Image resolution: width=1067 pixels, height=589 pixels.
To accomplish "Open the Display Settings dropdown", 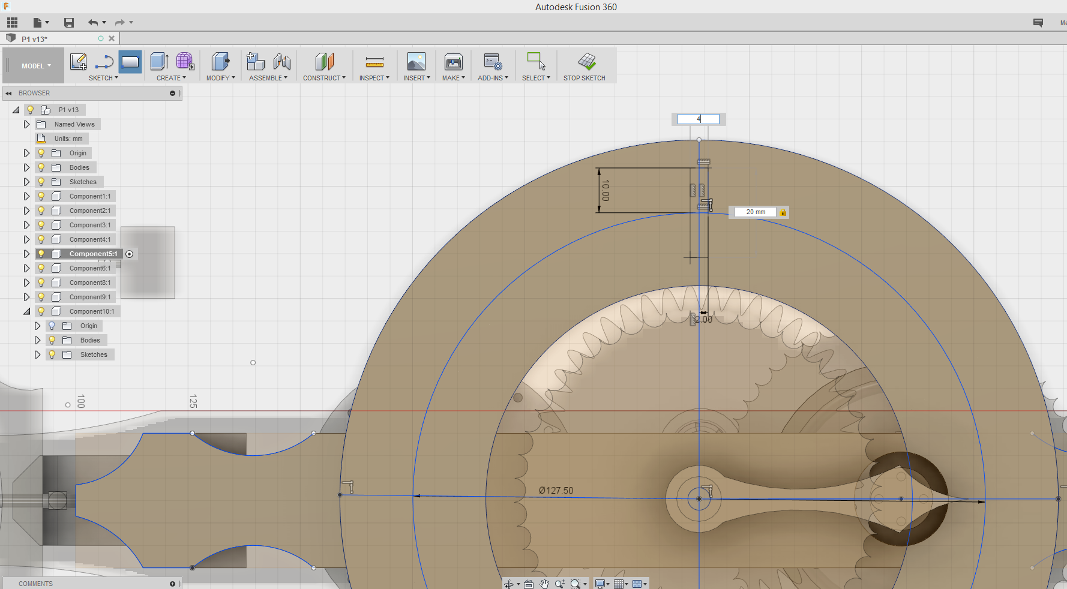I will coord(602,584).
